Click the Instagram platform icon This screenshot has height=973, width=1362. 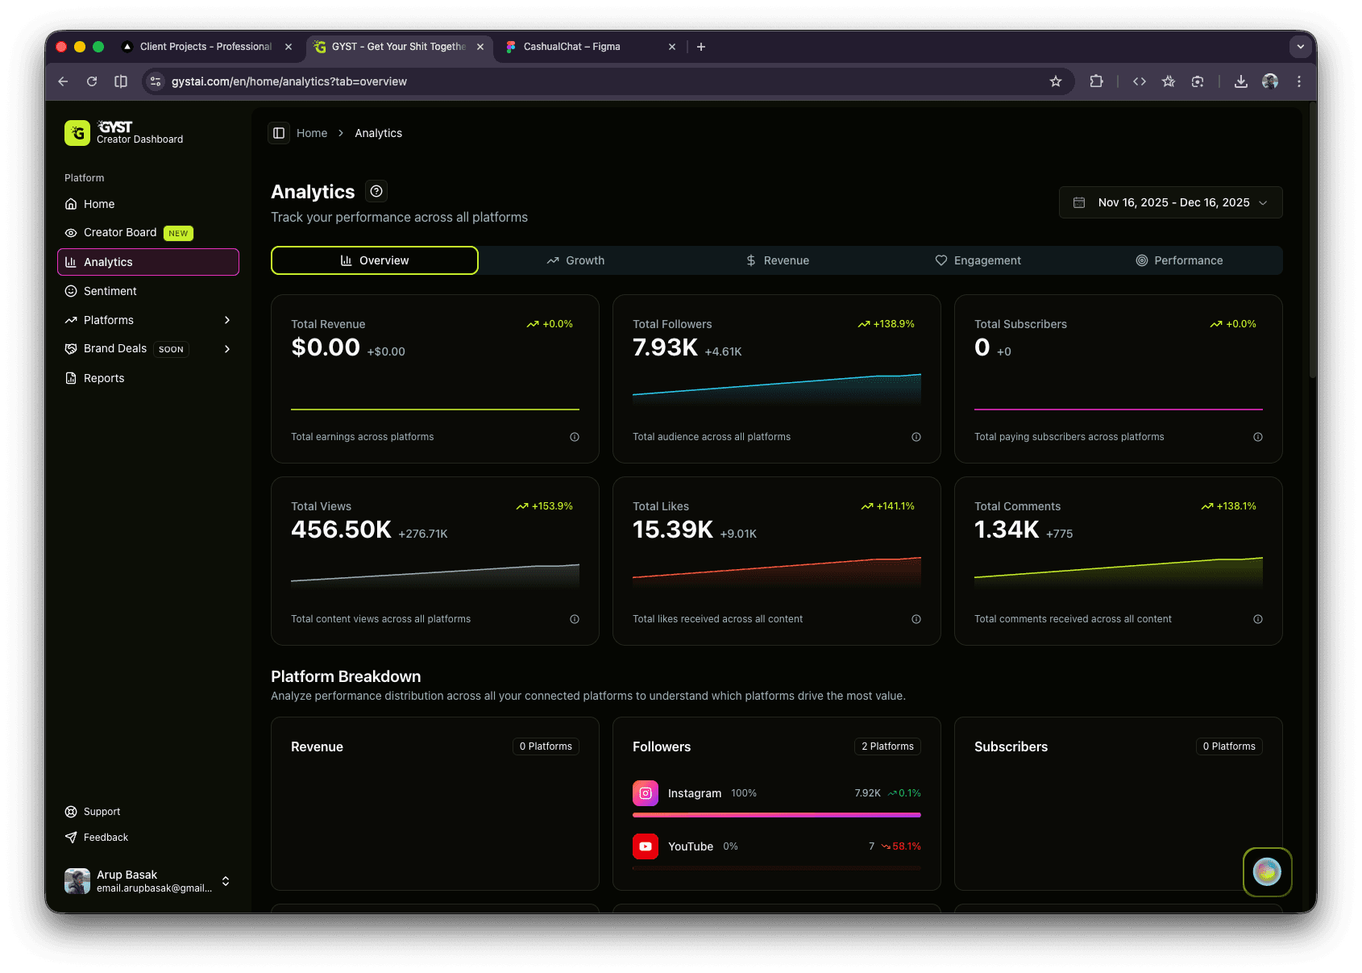click(646, 793)
